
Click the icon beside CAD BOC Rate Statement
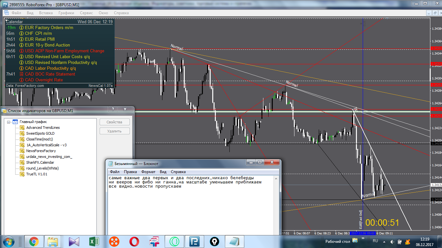[22, 74]
